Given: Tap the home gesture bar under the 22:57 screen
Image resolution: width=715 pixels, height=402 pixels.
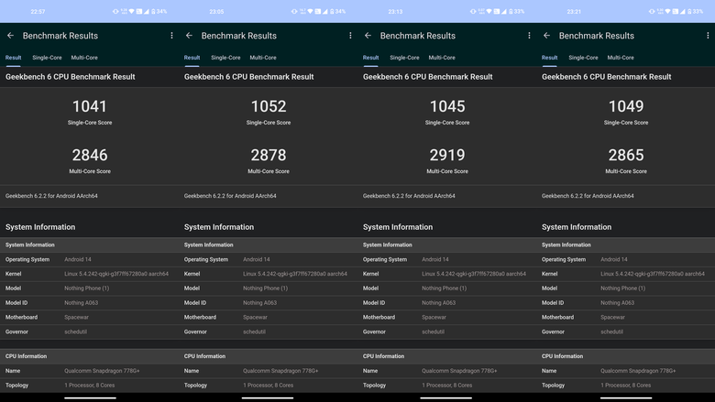Looking at the screenshot, I should click(90, 398).
